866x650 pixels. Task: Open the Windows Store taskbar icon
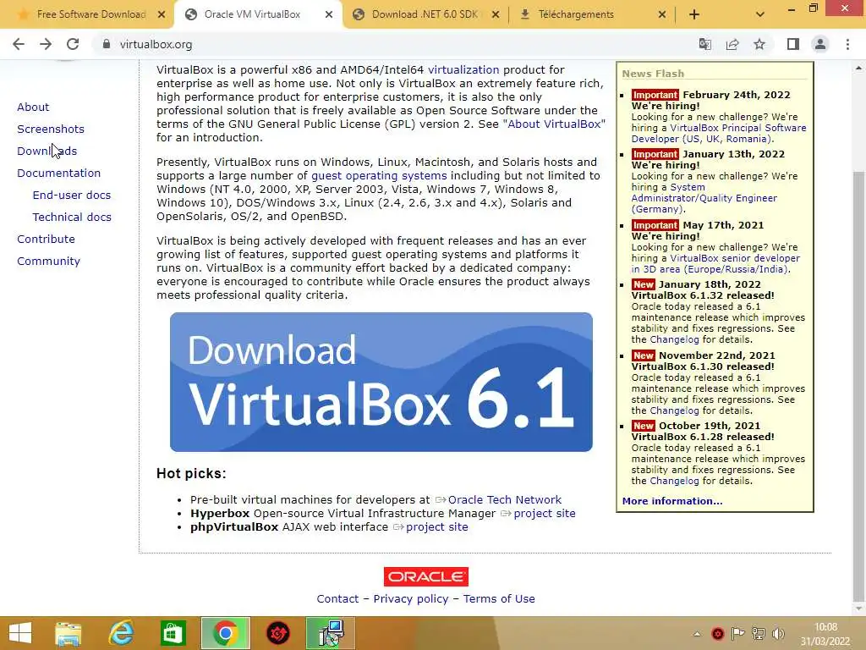(173, 633)
